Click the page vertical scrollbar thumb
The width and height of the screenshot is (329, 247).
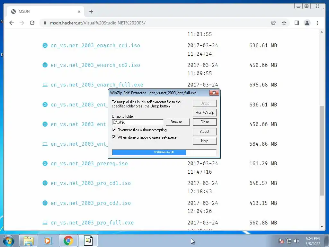(322, 151)
